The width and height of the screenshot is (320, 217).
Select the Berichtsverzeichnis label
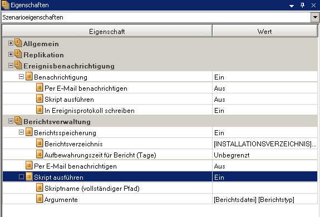pyautogui.click(x=73, y=144)
